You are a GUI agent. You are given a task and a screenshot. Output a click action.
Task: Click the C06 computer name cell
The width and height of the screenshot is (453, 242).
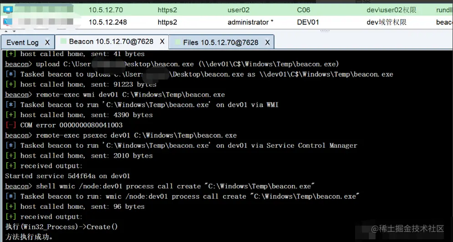[x=304, y=10]
